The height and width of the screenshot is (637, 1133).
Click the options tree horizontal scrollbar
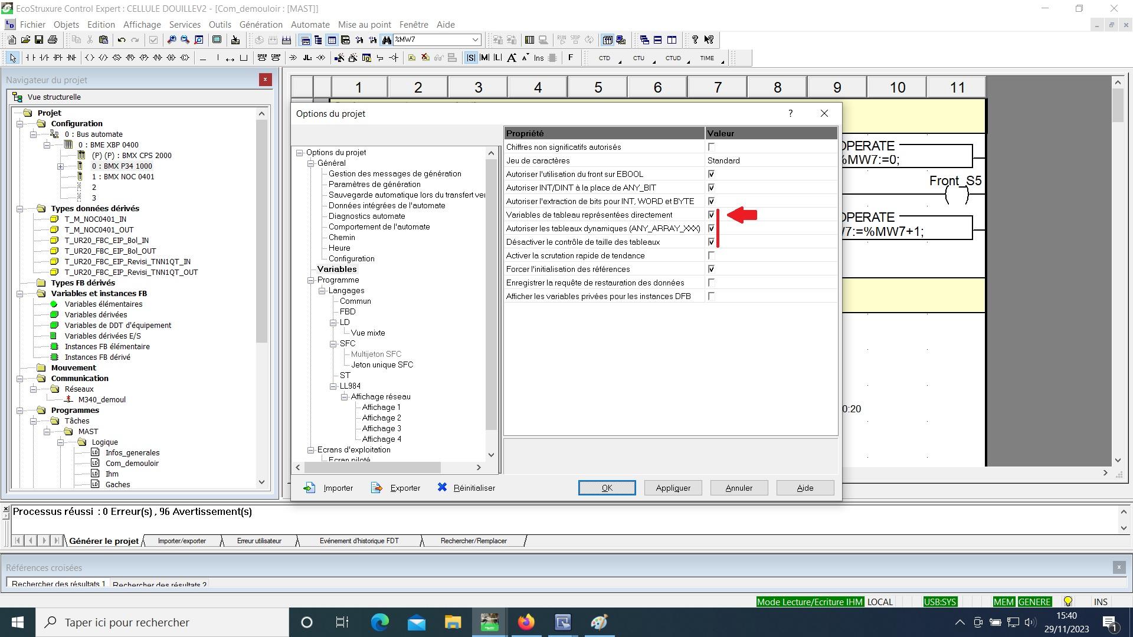coord(372,467)
